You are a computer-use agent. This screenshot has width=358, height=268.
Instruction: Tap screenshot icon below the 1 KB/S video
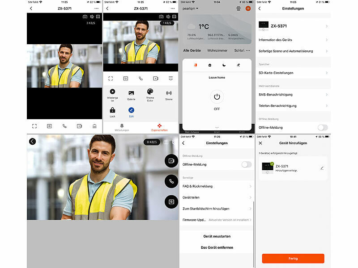[126, 79]
